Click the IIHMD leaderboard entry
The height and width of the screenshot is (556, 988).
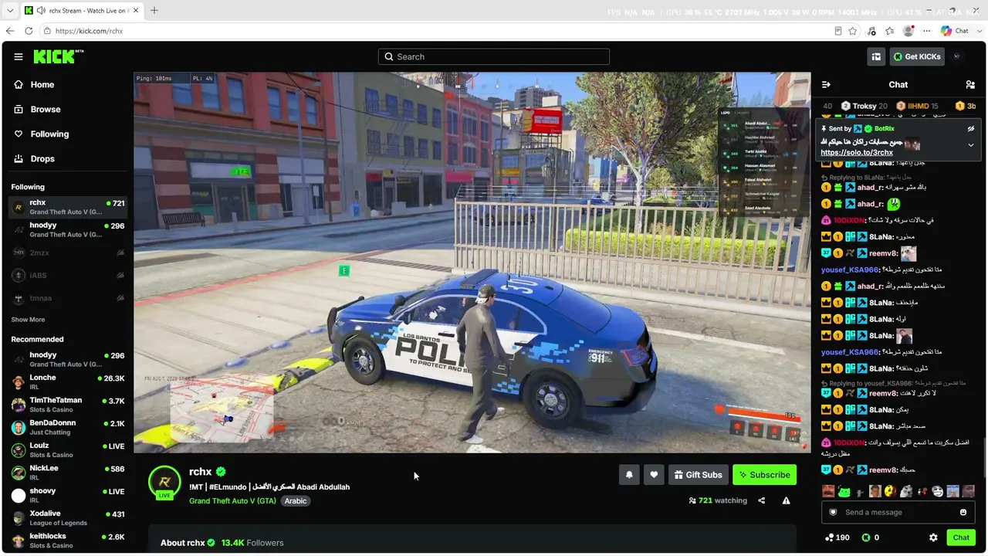(x=917, y=106)
